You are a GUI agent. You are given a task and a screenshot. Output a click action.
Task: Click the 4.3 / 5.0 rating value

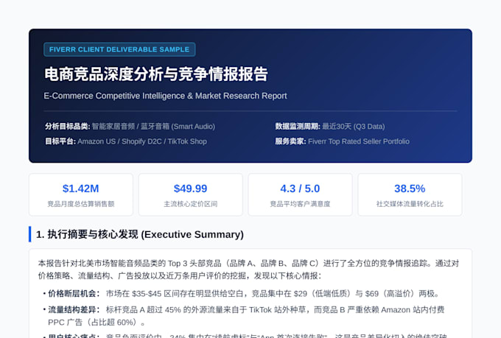click(x=300, y=189)
